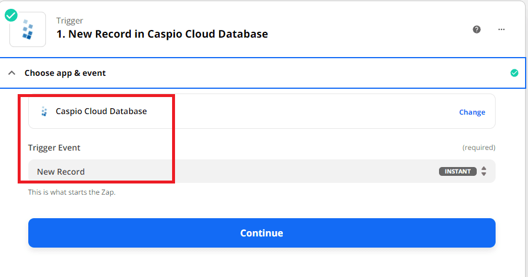Click the large Caspio logo in trigger header
Viewport: 528px width, 277px height.
[x=28, y=29]
